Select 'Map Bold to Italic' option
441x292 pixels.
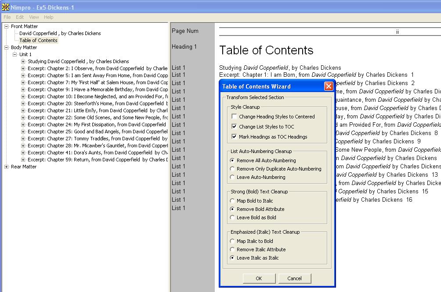coord(232,201)
